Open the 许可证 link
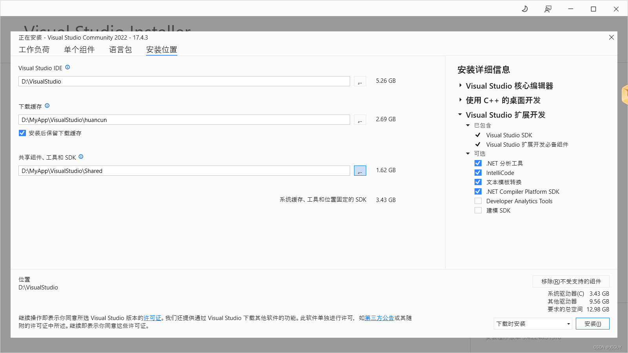Image resolution: width=628 pixels, height=353 pixels. click(x=152, y=318)
